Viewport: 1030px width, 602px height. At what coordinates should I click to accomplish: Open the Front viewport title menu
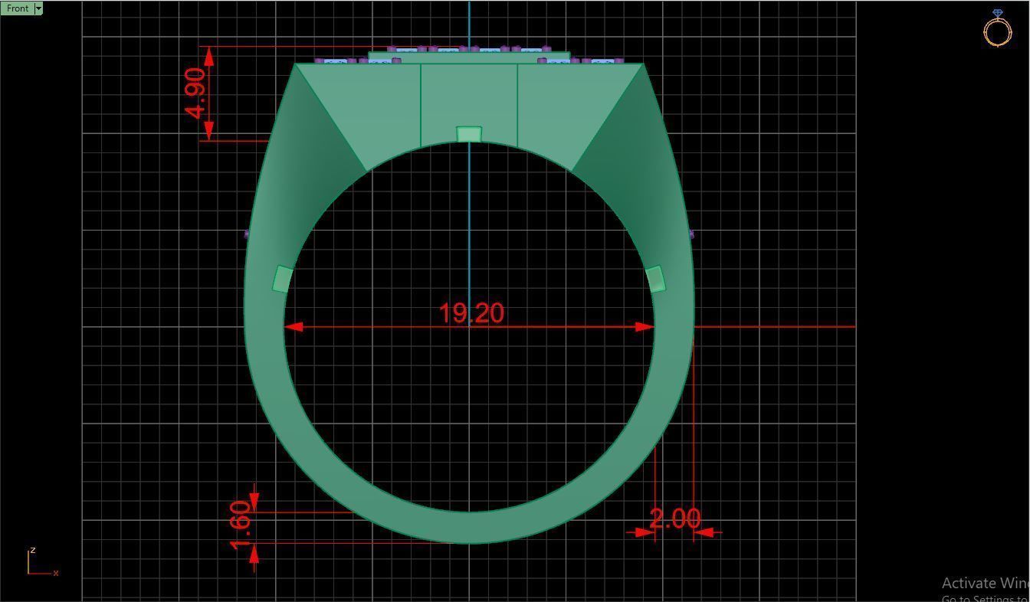click(17, 8)
